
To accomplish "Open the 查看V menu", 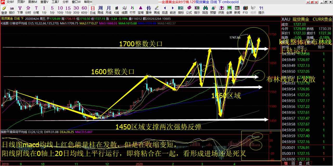I will point(44,2).
